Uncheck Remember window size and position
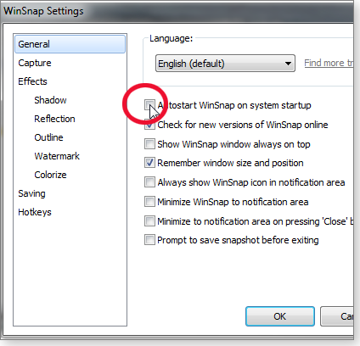 point(149,163)
